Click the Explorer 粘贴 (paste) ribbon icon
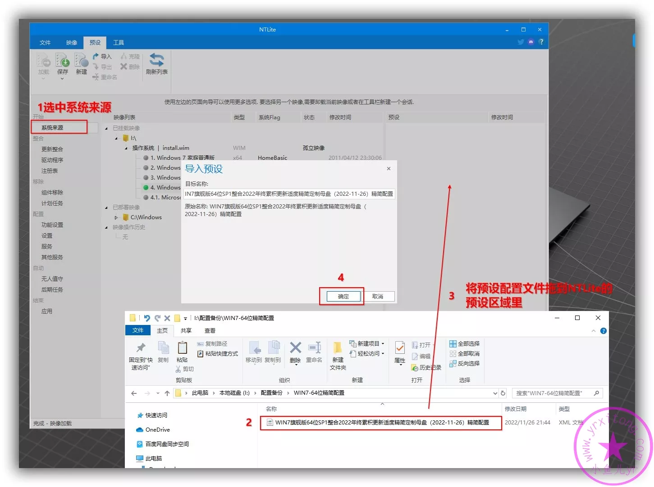Image resolution: width=654 pixels, height=487 pixels. [x=182, y=347]
